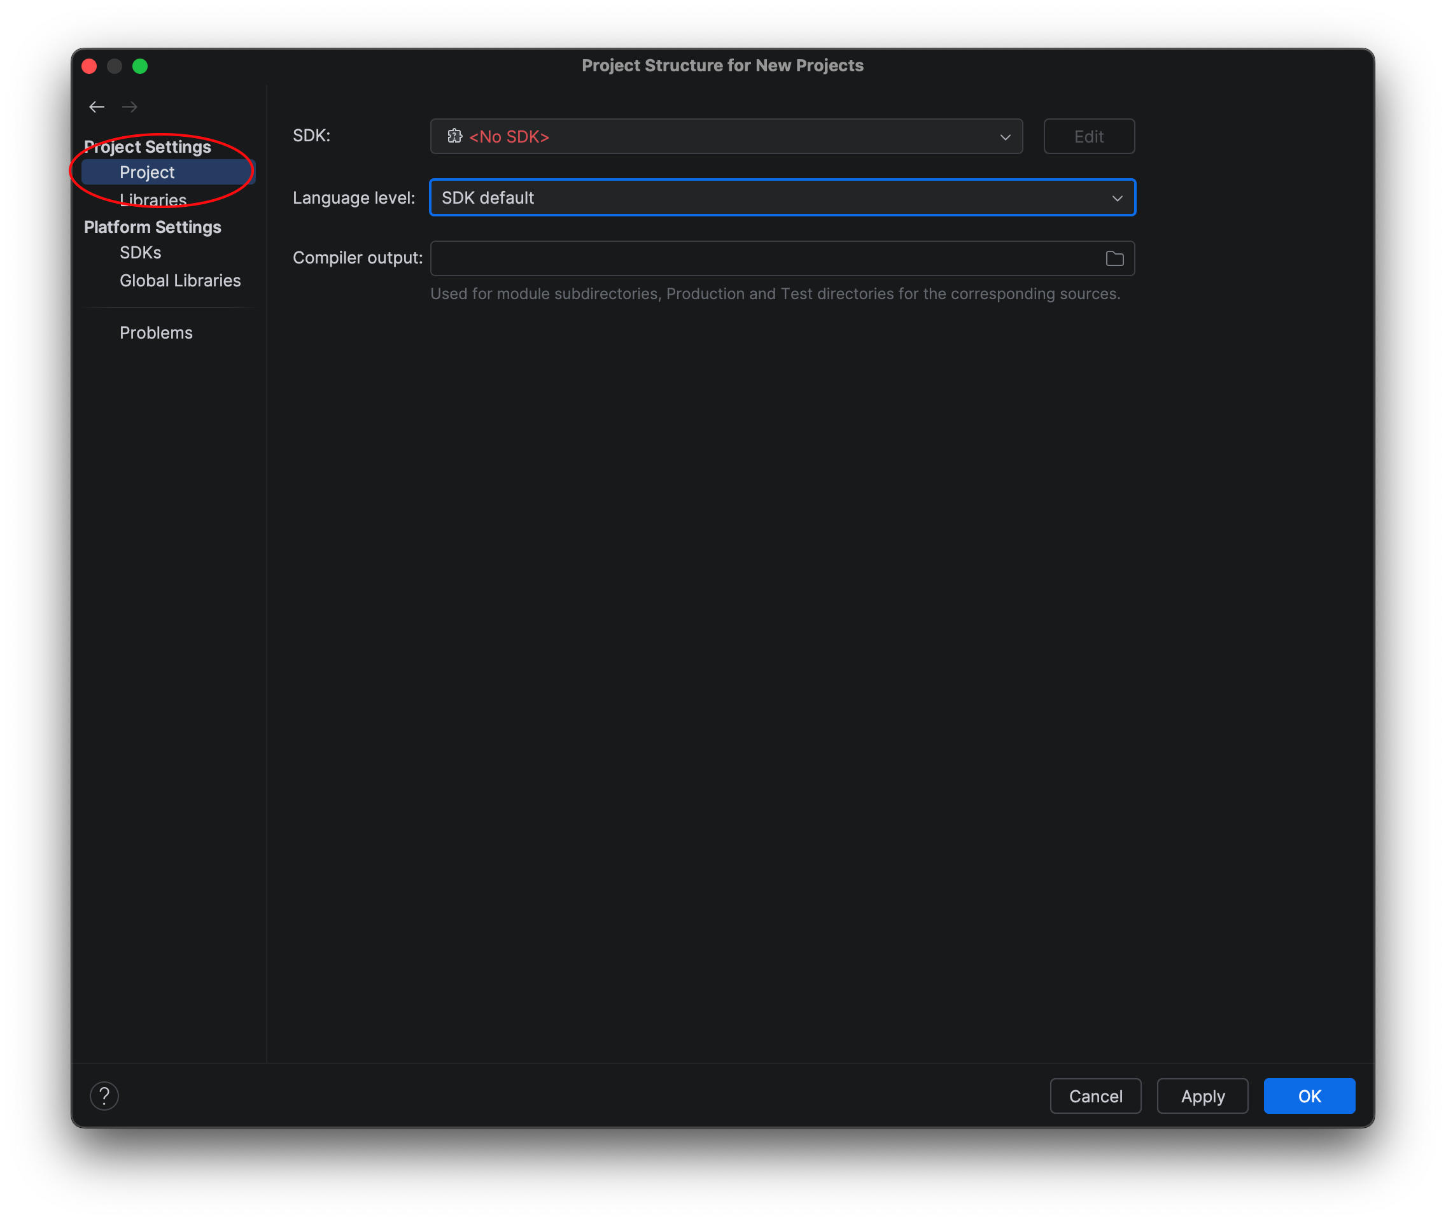Click the back navigation arrow
This screenshot has height=1222, width=1446.
(97, 107)
